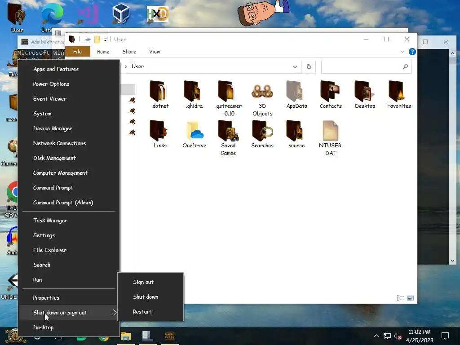The width and height of the screenshot is (460, 345).
Task: Select the User folder on the desktop
Action: tap(17, 18)
